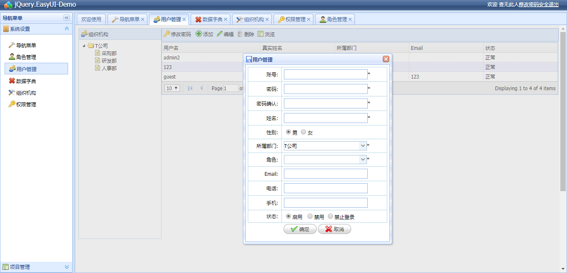Image resolution: width=567 pixels, height=273 pixels.
Task: Select 采购部 in the organization tree
Action: click(x=109, y=53)
